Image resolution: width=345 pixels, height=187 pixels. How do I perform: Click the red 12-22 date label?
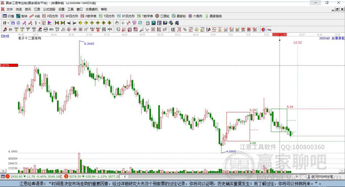[297, 42]
